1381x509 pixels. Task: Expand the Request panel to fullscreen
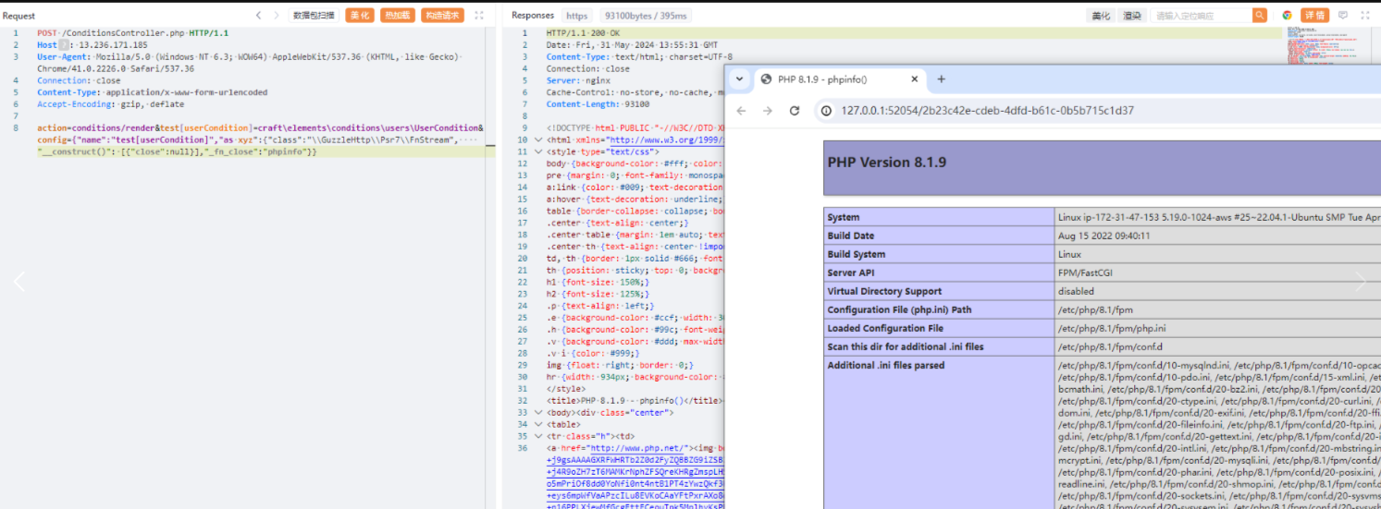click(x=479, y=15)
